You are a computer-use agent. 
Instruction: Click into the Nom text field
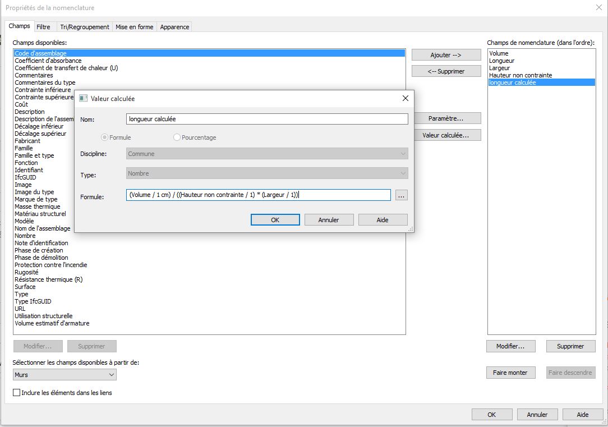click(x=267, y=119)
